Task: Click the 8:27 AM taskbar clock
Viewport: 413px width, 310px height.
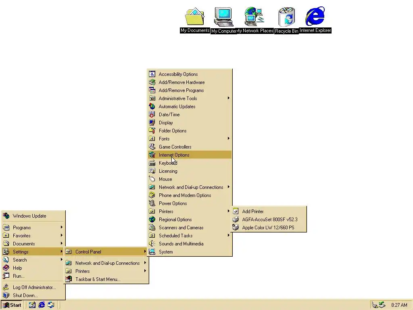Action: (x=399, y=305)
